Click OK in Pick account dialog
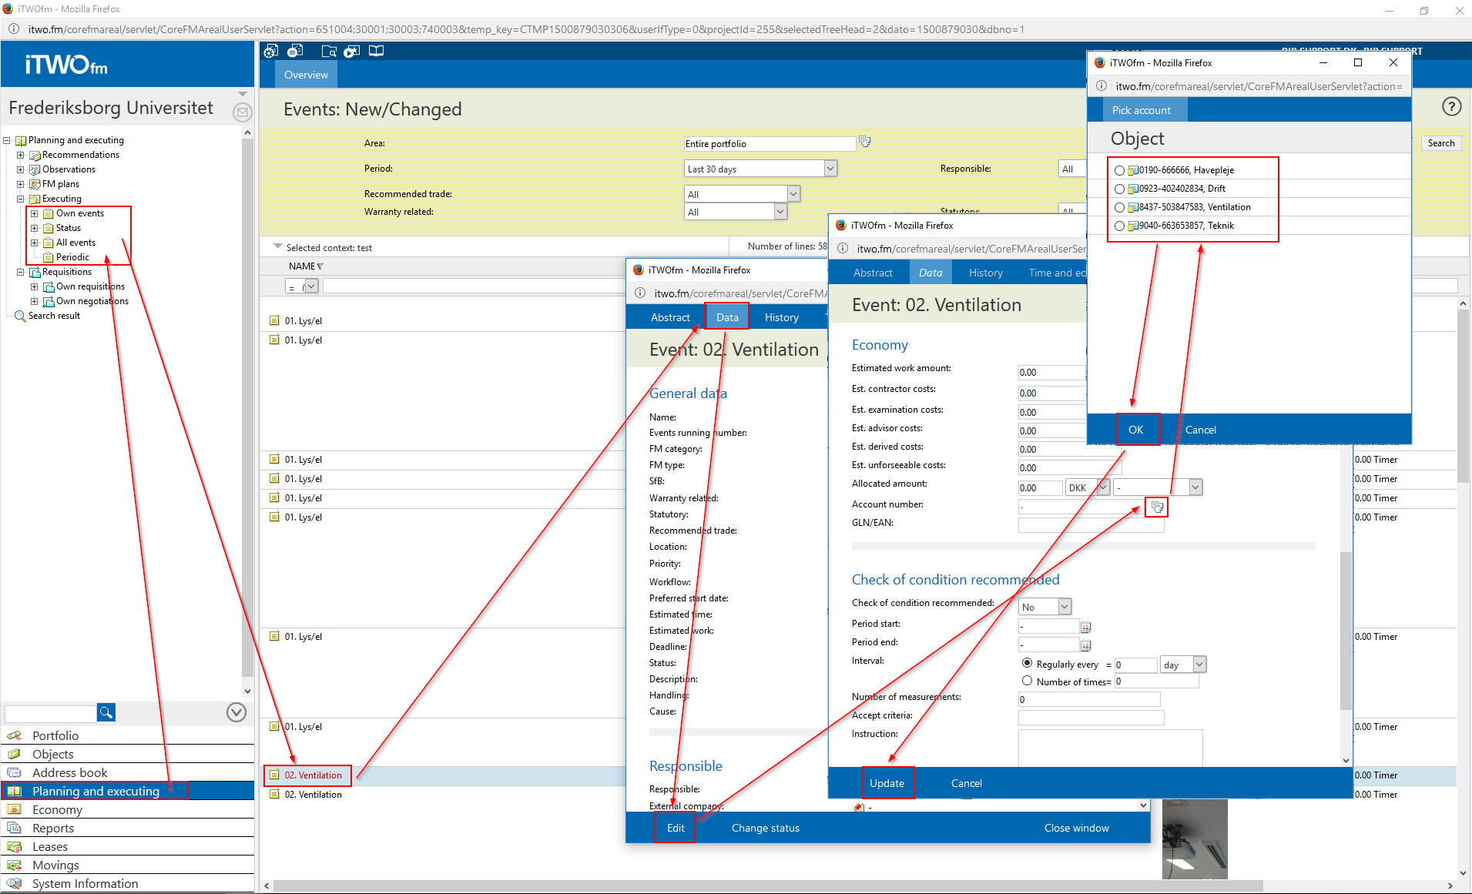Screen dimensions: 1472x894 click(x=1135, y=430)
